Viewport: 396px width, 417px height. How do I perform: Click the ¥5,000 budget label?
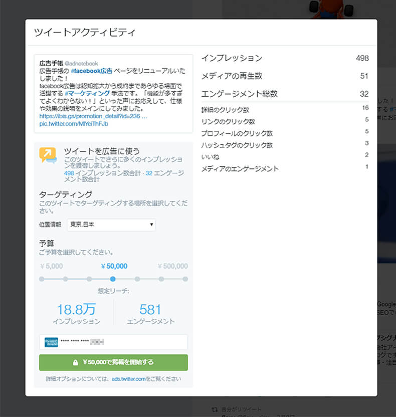51,266
